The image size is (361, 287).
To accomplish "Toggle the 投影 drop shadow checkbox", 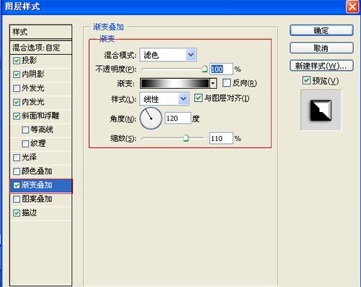I will tap(17, 61).
